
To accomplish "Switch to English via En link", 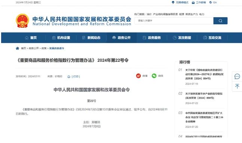I will 215,3.
